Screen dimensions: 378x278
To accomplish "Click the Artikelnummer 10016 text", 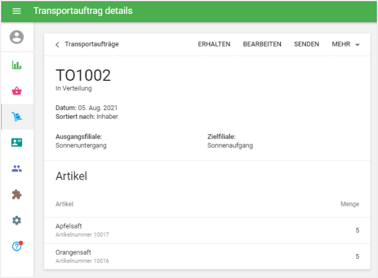I will pyautogui.click(x=82, y=261).
